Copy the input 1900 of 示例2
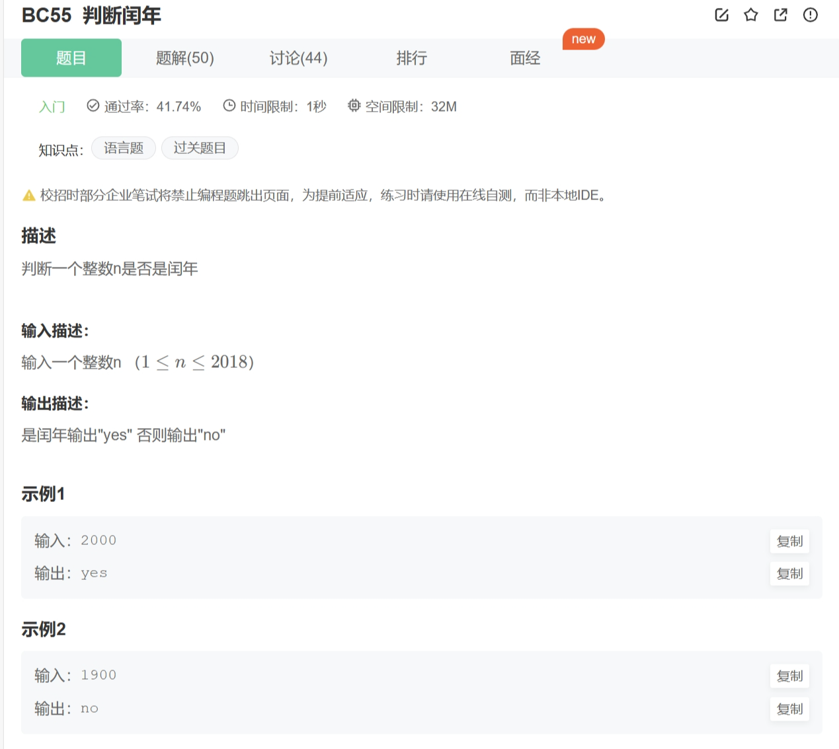The width and height of the screenshot is (839, 749). [x=789, y=676]
